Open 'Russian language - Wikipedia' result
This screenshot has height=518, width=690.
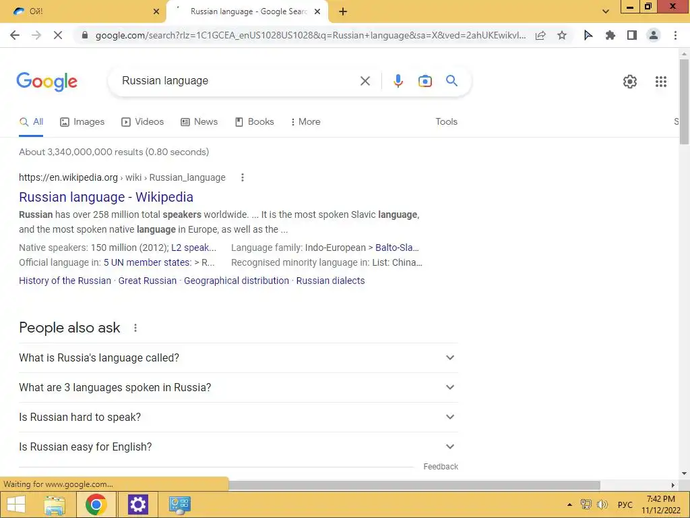(106, 197)
